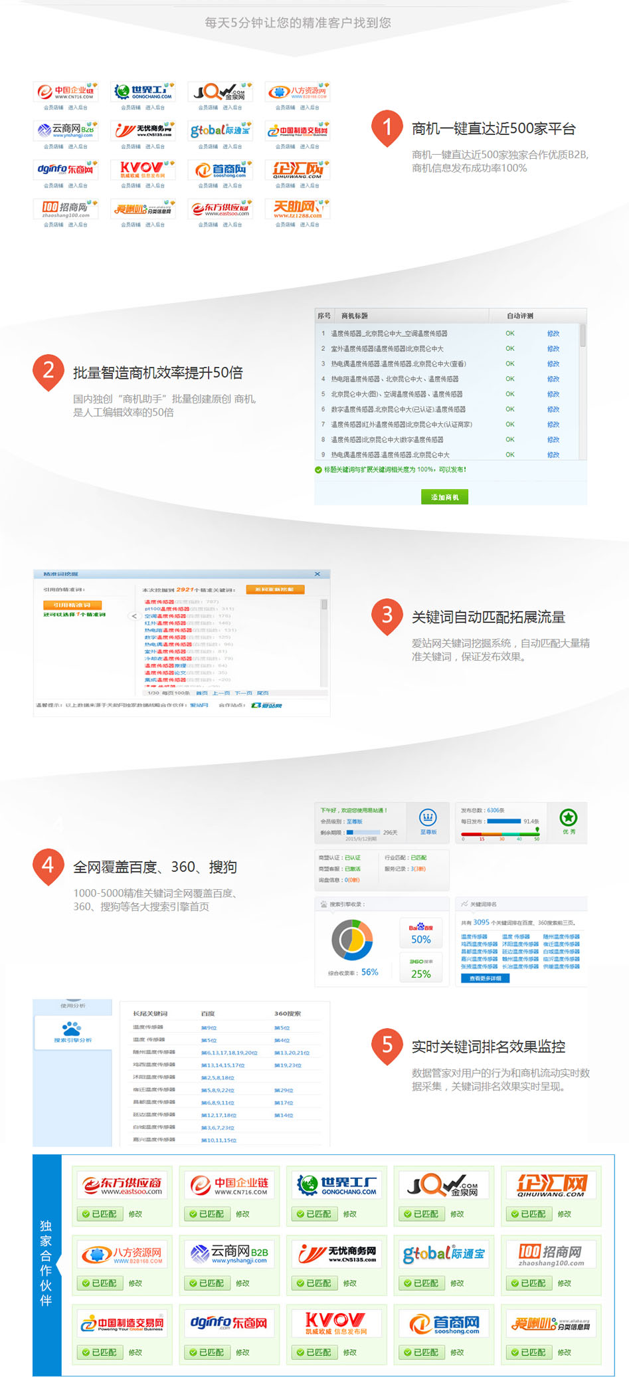Screen dimensions: 629x1387
Task: Click 修改 in 商机 table row 5
Action: [553, 394]
